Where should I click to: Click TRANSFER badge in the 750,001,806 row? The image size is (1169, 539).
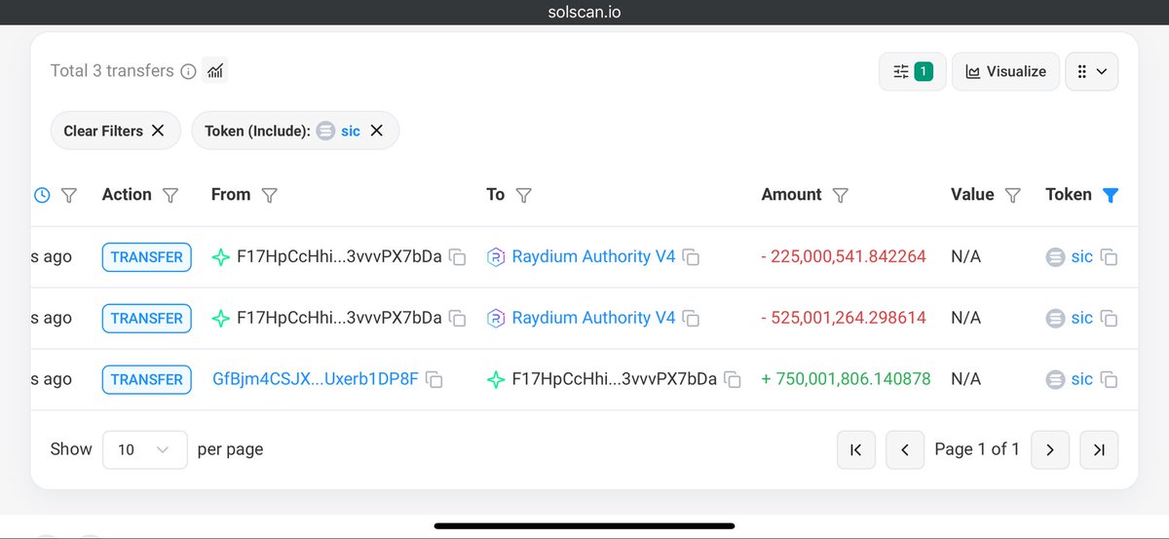(147, 379)
